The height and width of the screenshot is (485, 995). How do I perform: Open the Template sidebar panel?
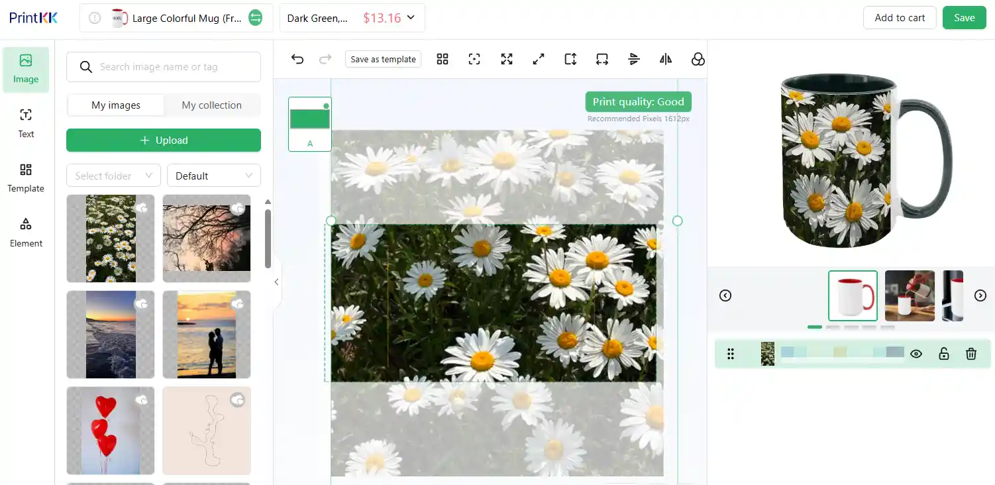(x=26, y=178)
